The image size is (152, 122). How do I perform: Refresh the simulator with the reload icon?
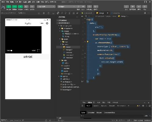tap(39, 13)
